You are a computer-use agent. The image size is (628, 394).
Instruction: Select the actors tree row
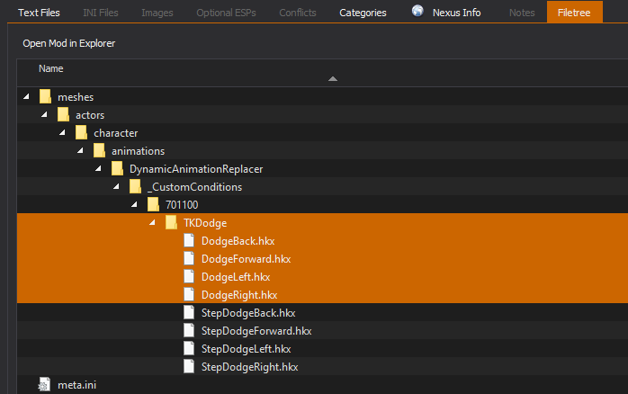click(322, 114)
